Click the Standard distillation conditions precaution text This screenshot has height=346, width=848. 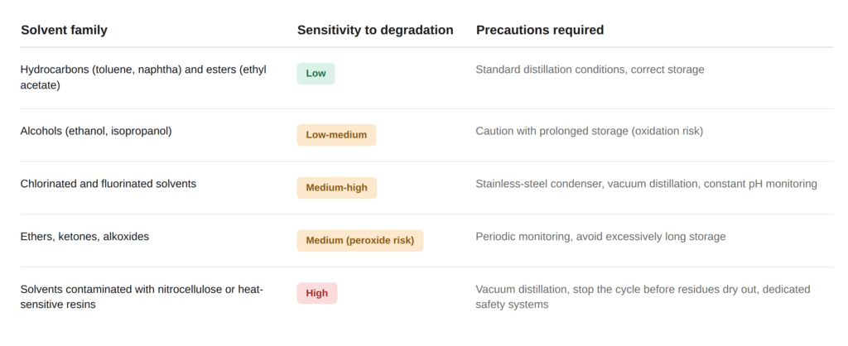[x=590, y=70]
